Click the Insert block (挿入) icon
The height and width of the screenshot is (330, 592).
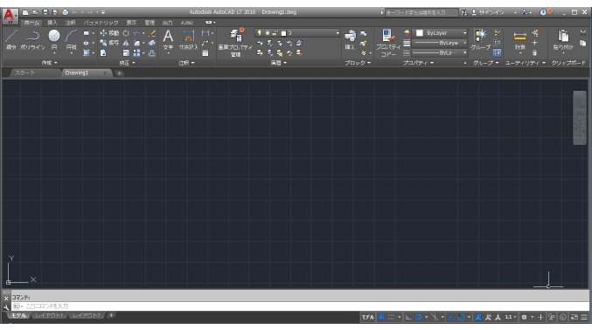[350, 40]
